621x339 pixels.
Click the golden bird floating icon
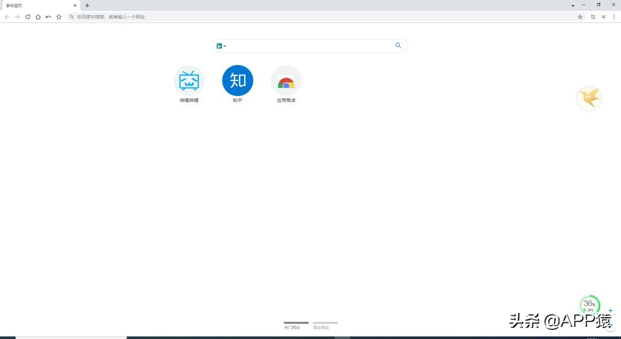point(589,98)
